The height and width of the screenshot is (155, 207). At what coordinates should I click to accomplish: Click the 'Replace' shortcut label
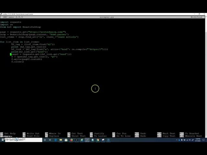point(54,136)
